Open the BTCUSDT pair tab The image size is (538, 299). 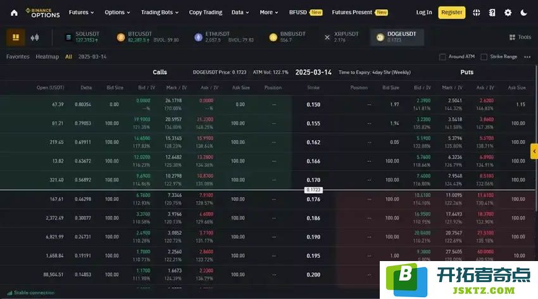148,37
